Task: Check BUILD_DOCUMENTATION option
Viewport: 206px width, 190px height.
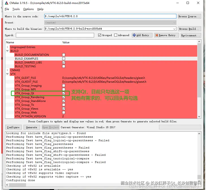Action: pos(64,55)
